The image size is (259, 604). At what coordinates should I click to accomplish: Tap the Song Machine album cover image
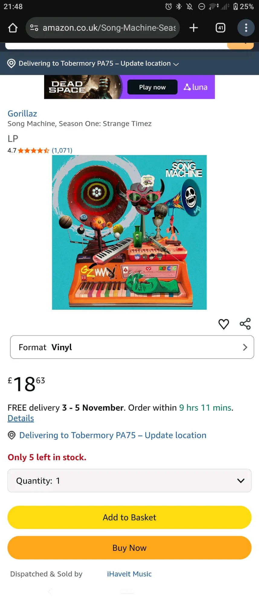[129, 232]
